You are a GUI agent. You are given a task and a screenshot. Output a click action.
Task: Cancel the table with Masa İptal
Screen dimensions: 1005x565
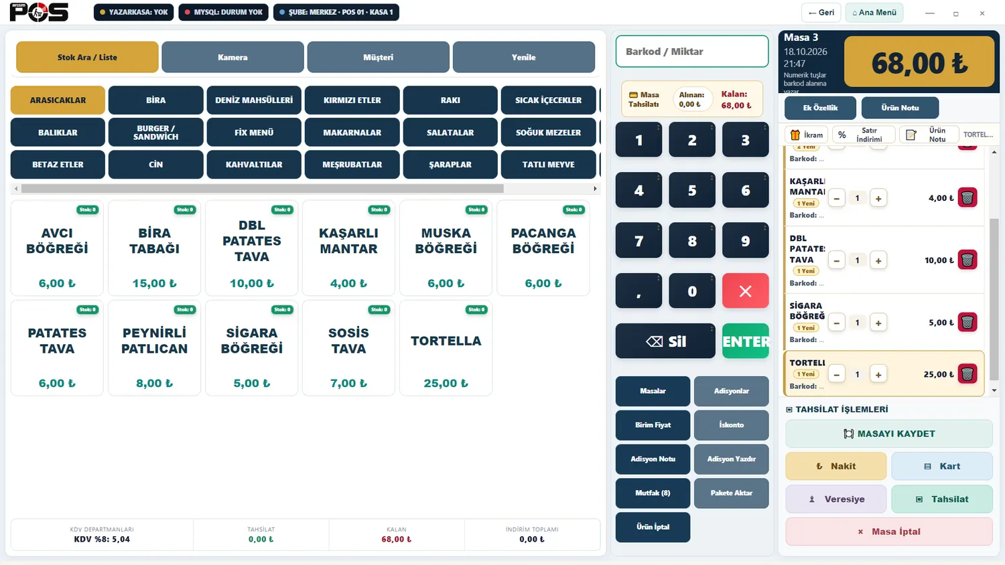(889, 532)
